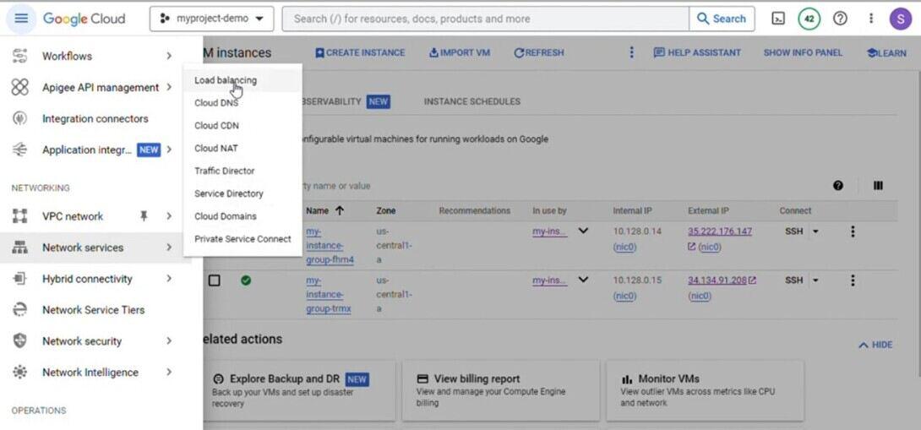This screenshot has width=921, height=430.
Task: Open the top bar three-dot settings menu
Action: (x=871, y=19)
